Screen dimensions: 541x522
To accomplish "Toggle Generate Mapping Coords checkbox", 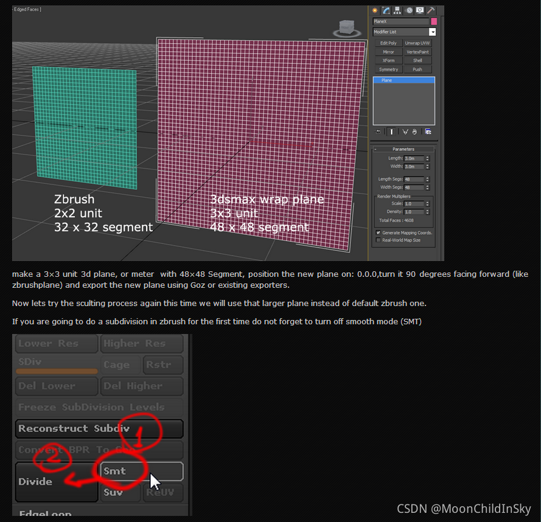I will pos(378,232).
